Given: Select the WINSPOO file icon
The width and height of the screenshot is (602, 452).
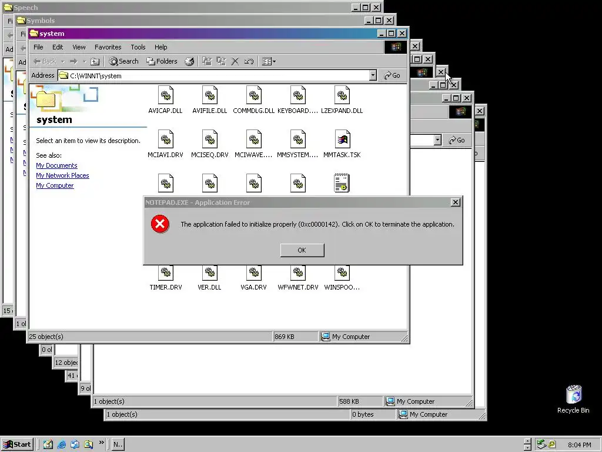Looking at the screenshot, I should click(x=342, y=272).
